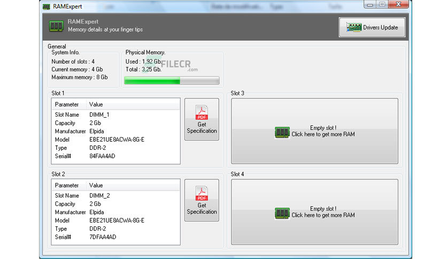Close the RAMExpert window
Image resolution: width=447 pixels, height=259 pixels.
tap(398, 4)
